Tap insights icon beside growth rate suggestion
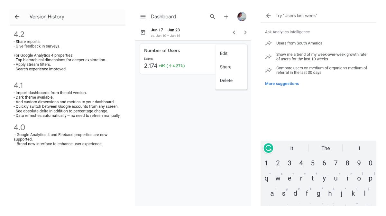The height and width of the screenshot is (216, 386). coord(268,57)
